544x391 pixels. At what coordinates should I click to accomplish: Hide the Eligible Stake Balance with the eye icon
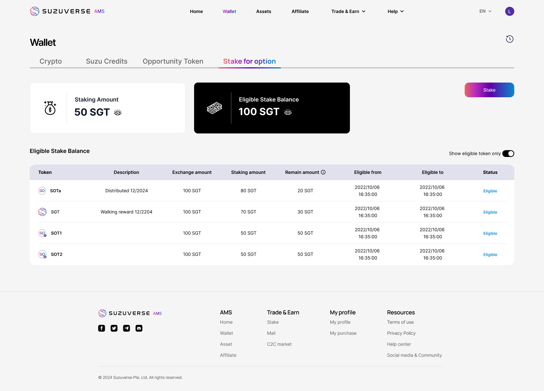coord(288,112)
